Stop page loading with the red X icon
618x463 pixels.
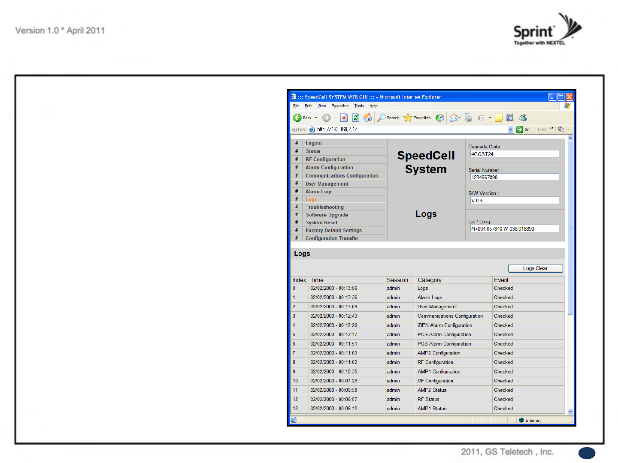tap(344, 117)
